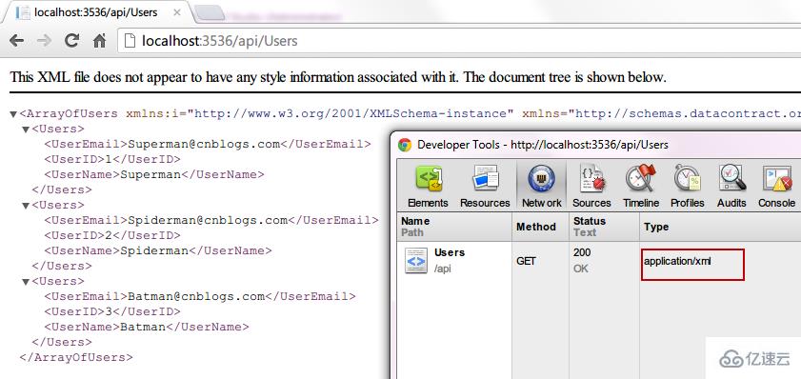This screenshot has height=379, width=801.
Task: Collapse the Spiderman Users node
Action: point(26,206)
